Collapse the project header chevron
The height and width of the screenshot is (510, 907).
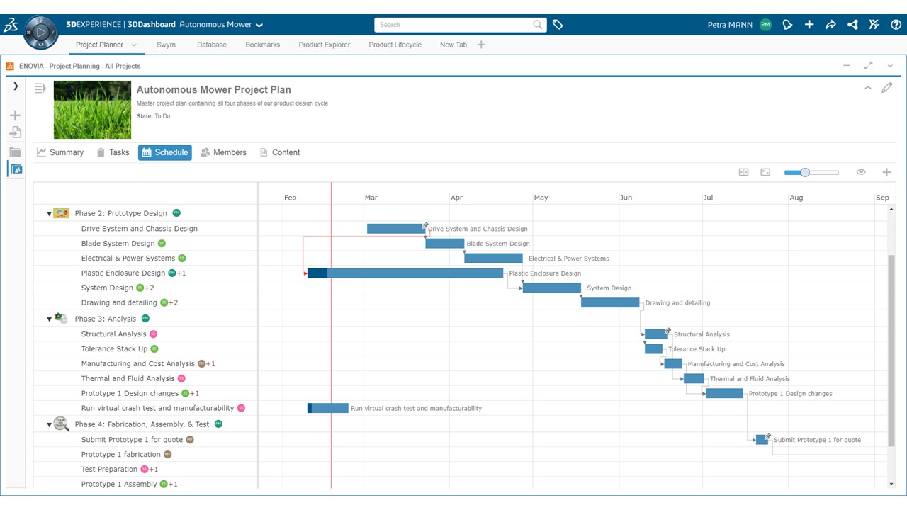(868, 88)
